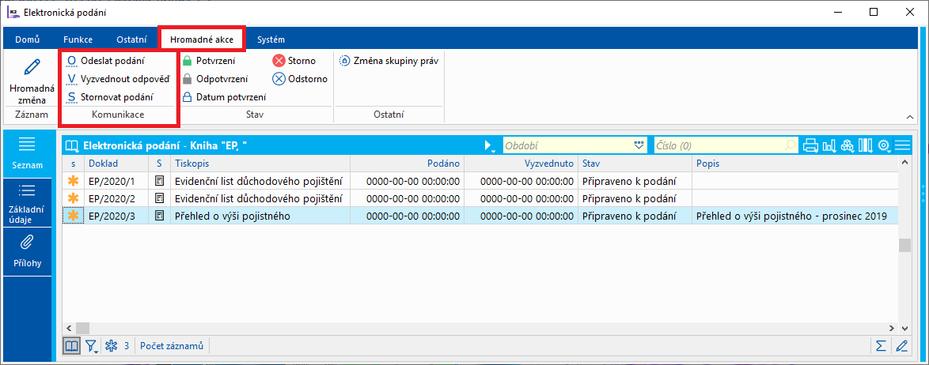
Task: Click the sigma sum icon
Action: point(881,346)
